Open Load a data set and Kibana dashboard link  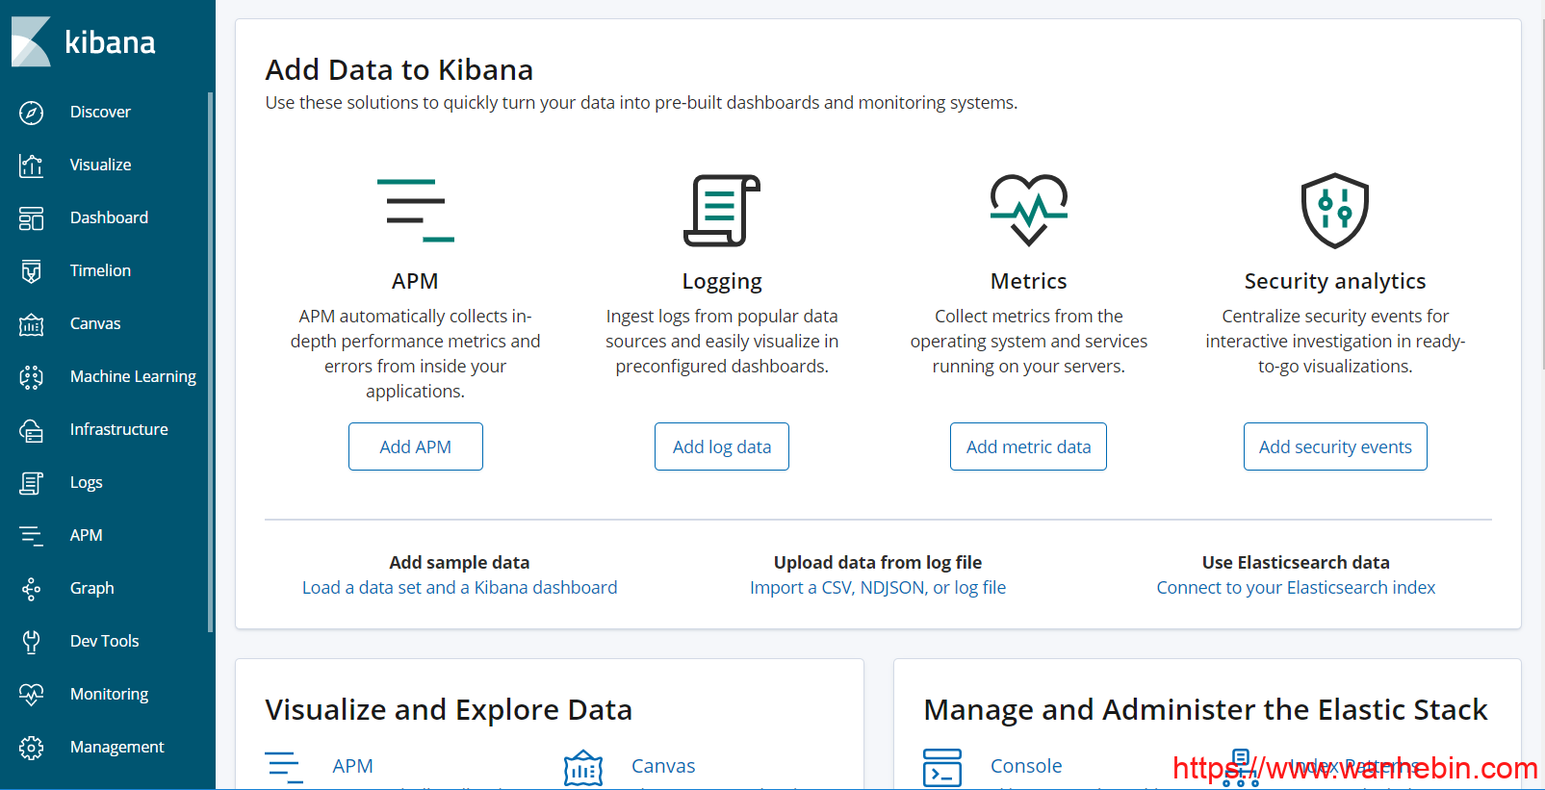(x=459, y=587)
